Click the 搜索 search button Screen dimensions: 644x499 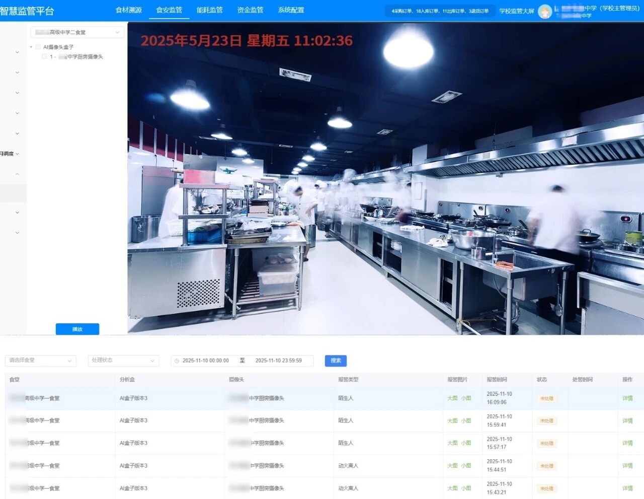point(336,361)
